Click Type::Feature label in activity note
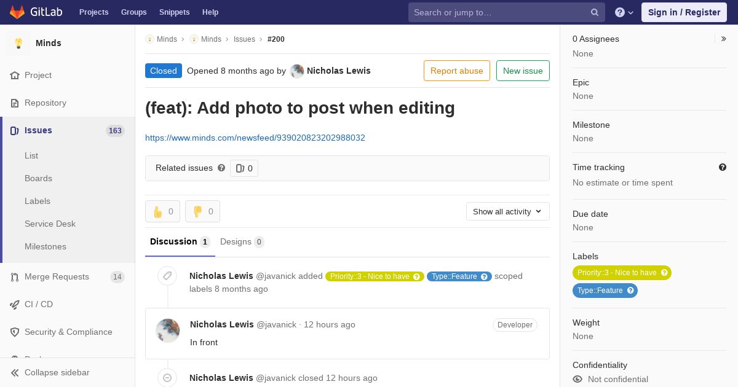The height and width of the screenshot is (387, 738). pos(454,276)
